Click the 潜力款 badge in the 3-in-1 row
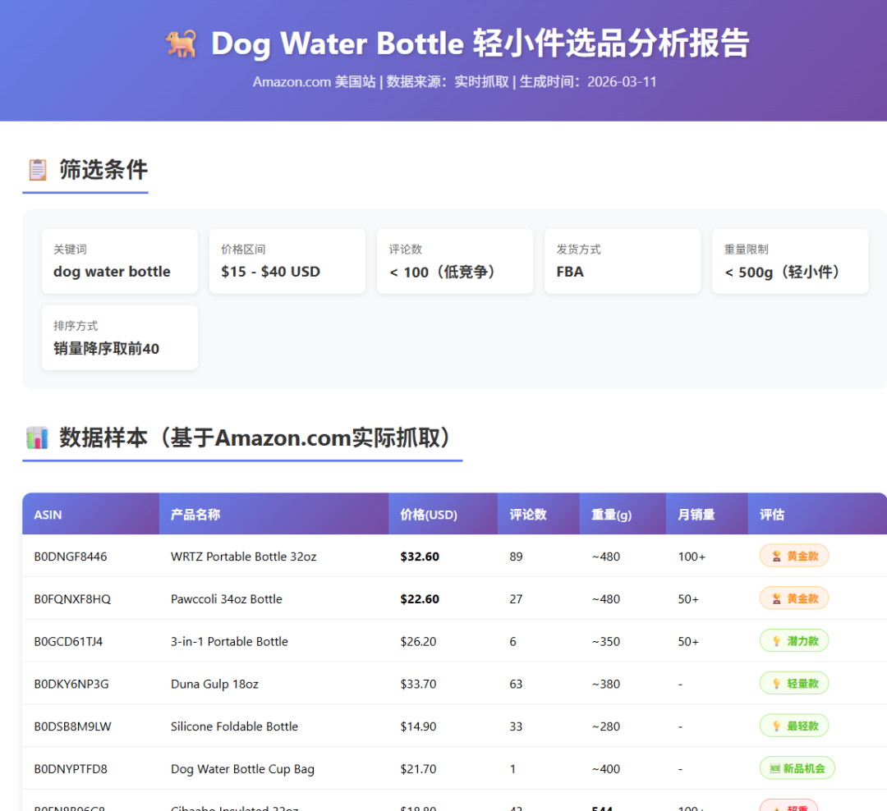Viewport: 887px width, 811px height. point(793,642)
